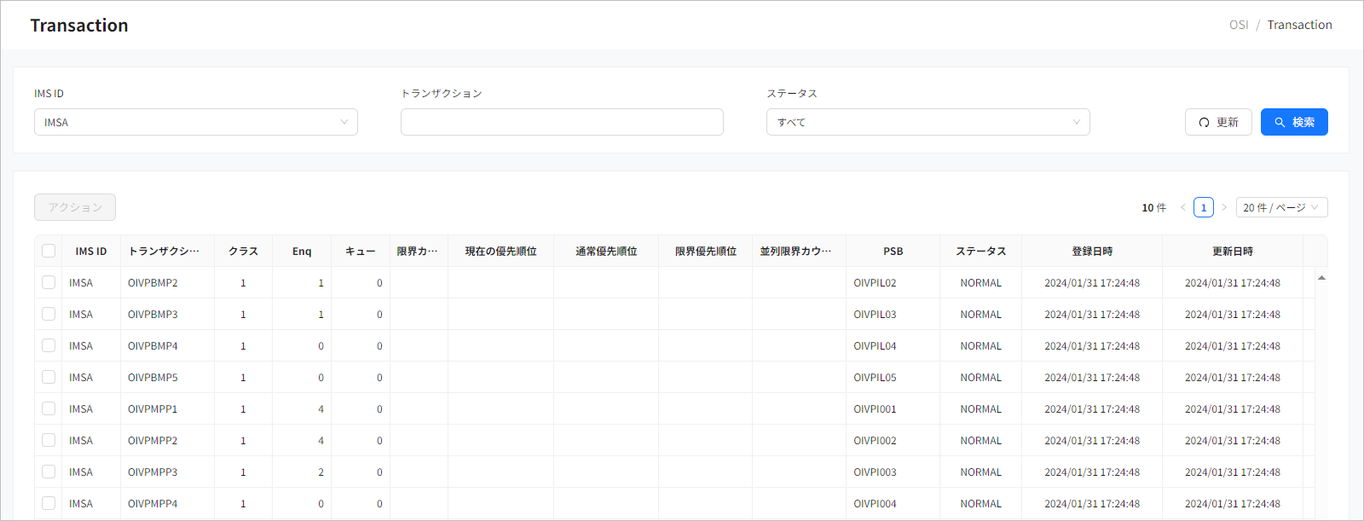Viewport: 1364px width, 521px height.
Task: Click the PSB column header
Action: point(893,252)
